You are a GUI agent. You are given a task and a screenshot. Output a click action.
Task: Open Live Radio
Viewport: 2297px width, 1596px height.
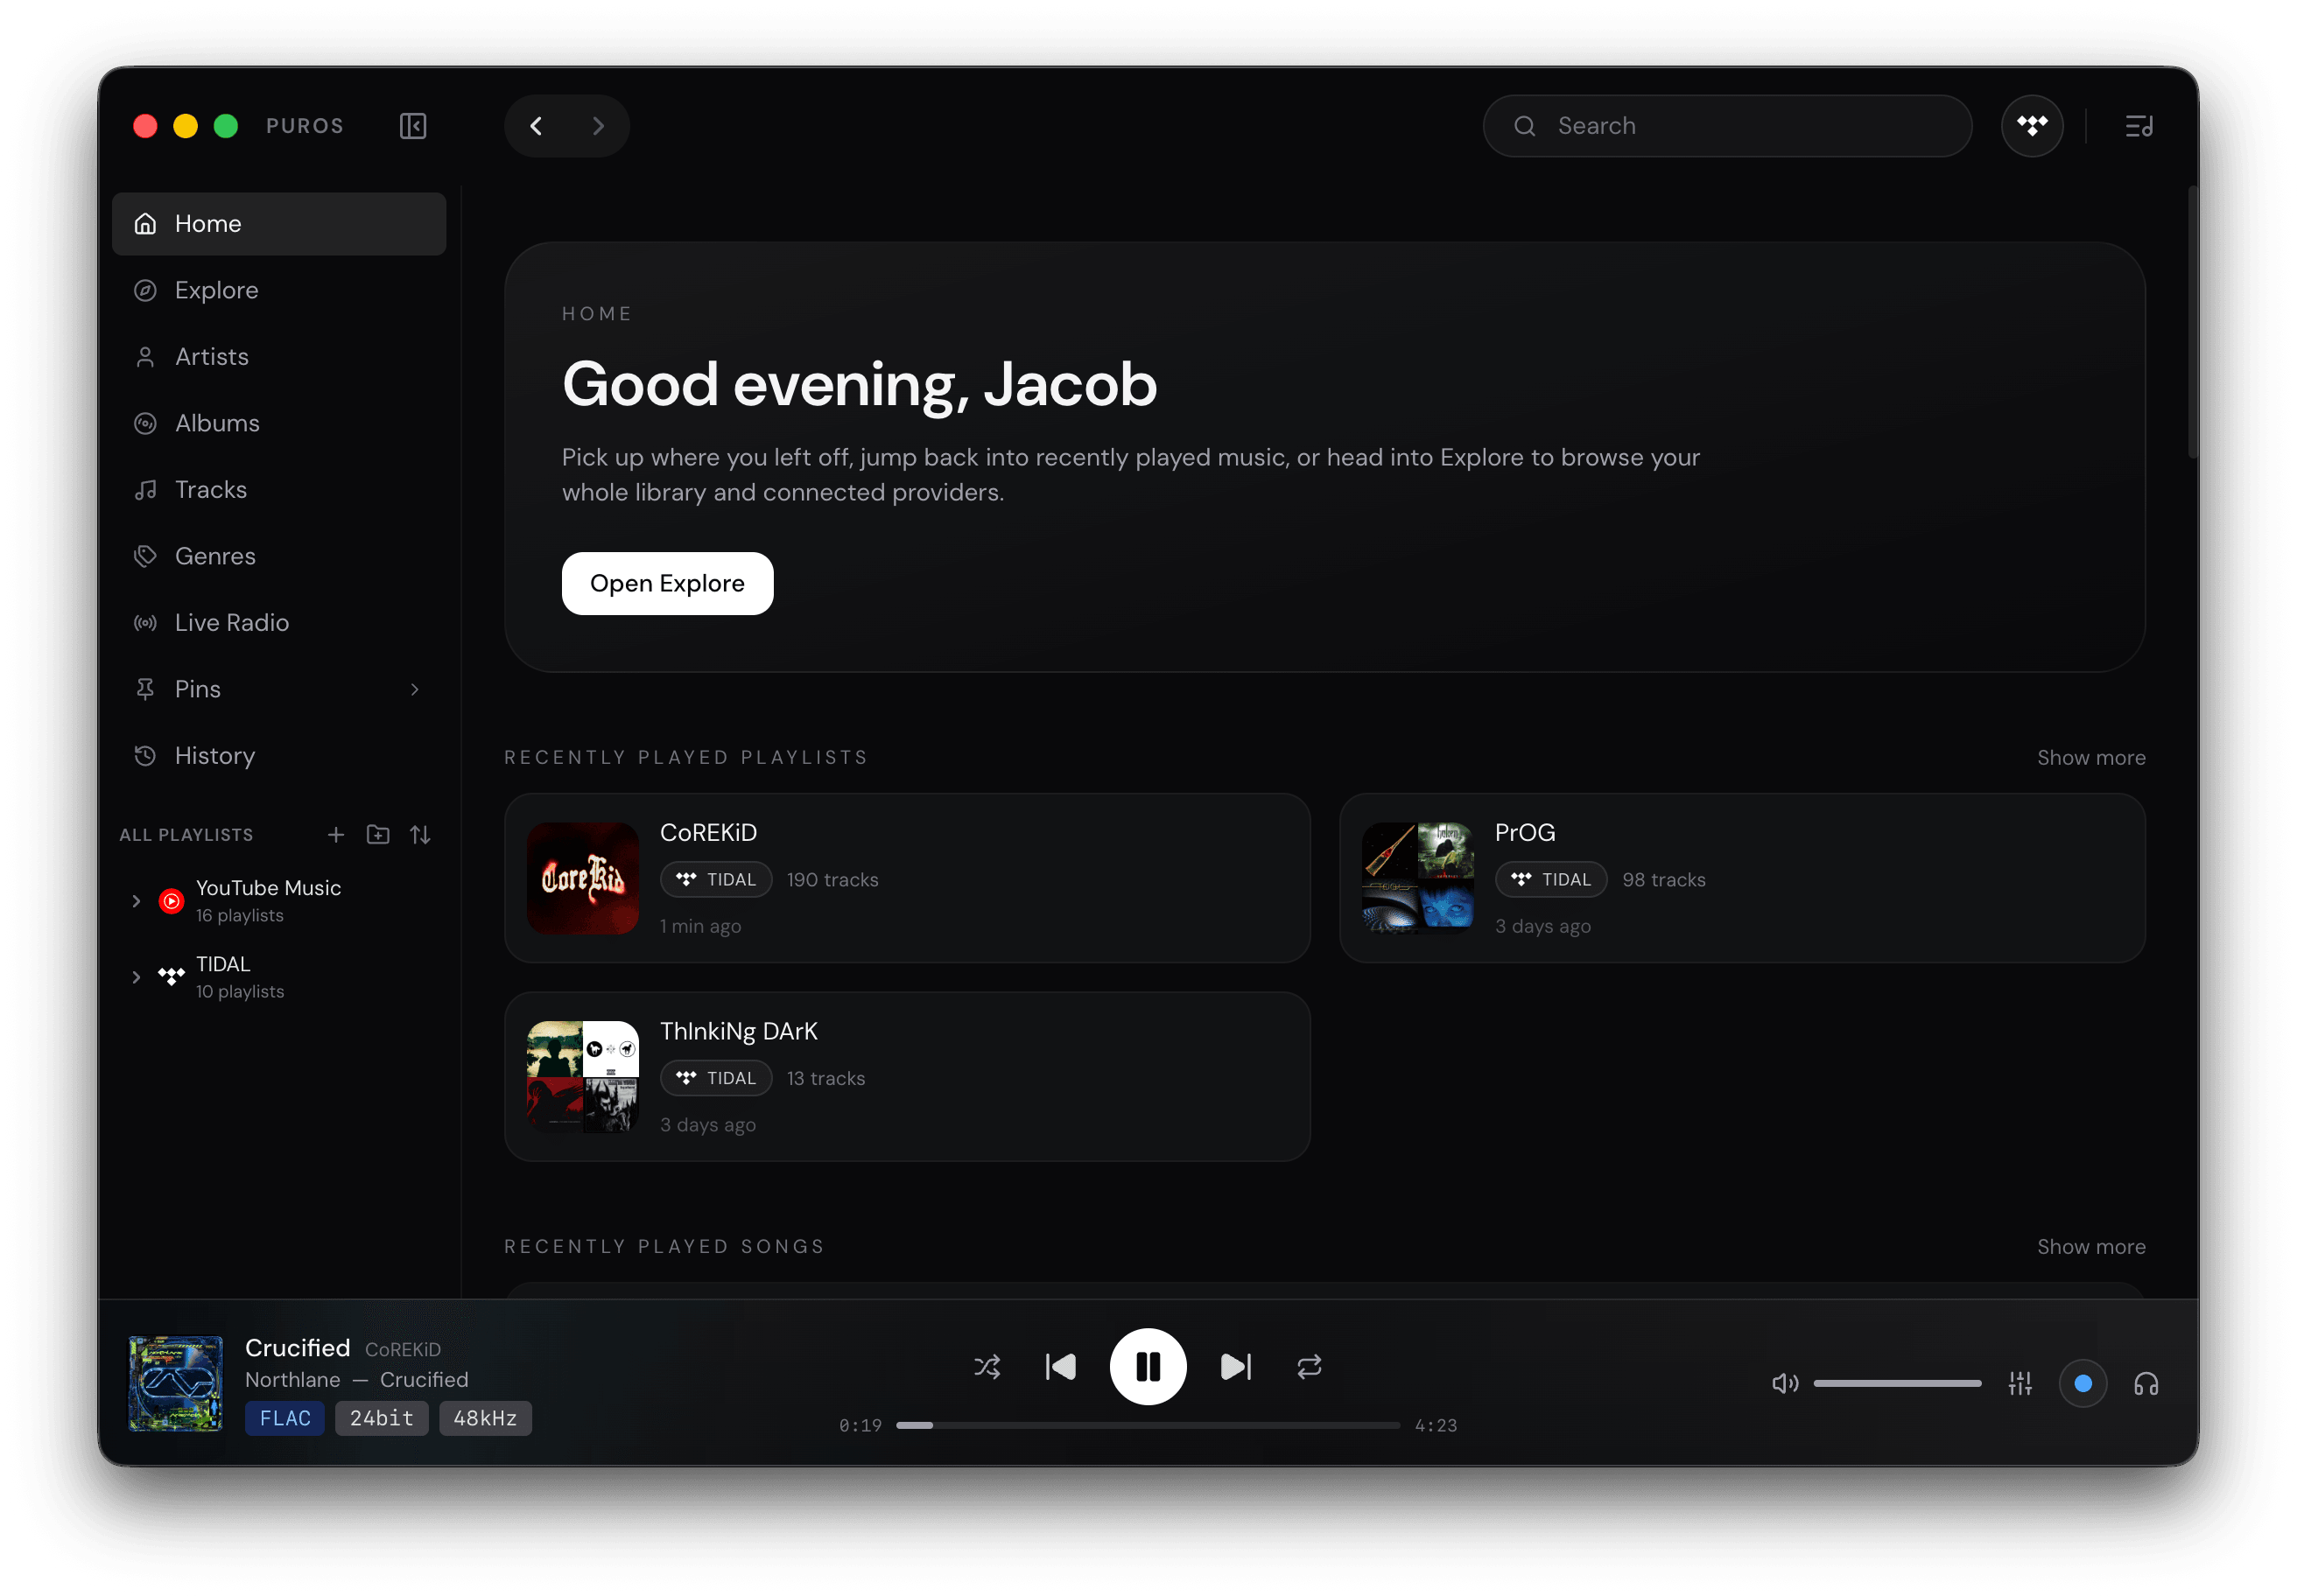point(279,623)
